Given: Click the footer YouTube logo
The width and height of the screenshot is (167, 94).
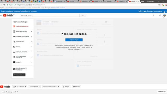Looking at the screenshot, I should pyautogui.click(x=5, y=87).
